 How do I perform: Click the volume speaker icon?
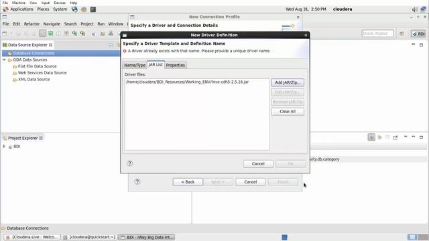(415, 9)
